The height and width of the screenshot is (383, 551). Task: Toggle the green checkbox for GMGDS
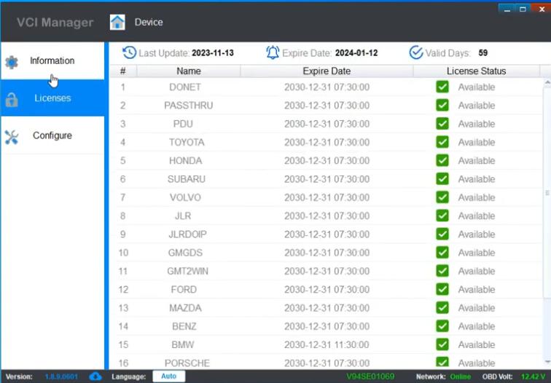tap(442, 253)
